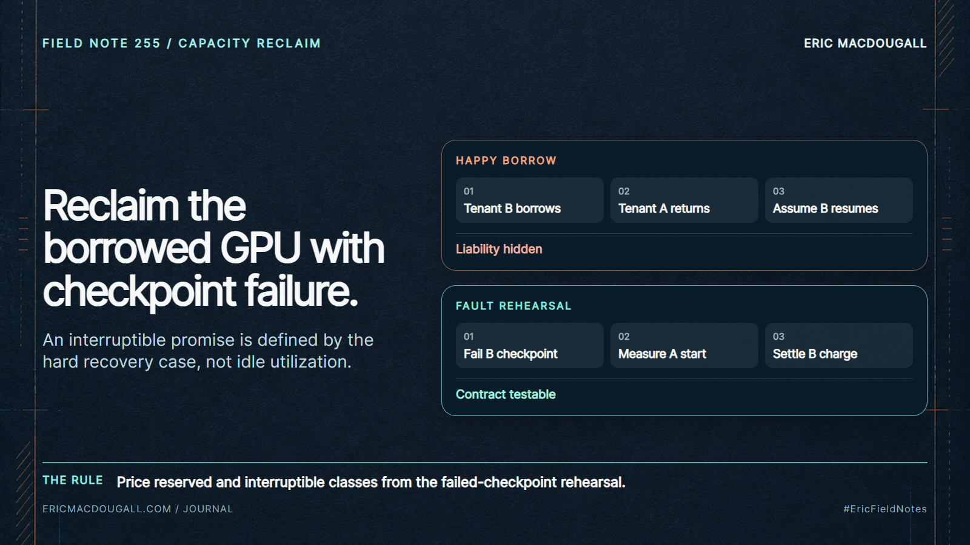Click the 'Contract testable' label
This screenshot has height=545, width=970.
[506, 394]
